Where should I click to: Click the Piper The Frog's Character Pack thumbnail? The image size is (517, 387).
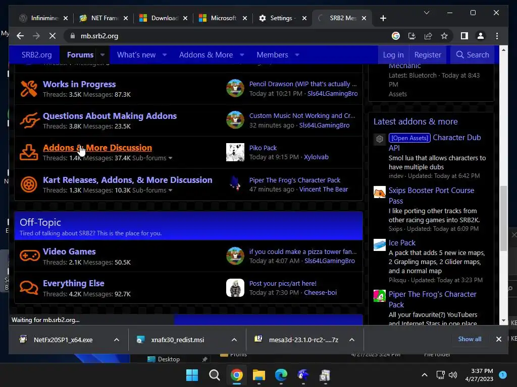pos(380,296)
